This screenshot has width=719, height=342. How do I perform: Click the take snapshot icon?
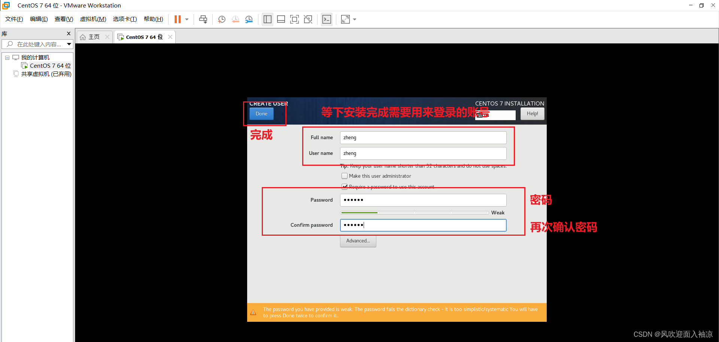222,19
